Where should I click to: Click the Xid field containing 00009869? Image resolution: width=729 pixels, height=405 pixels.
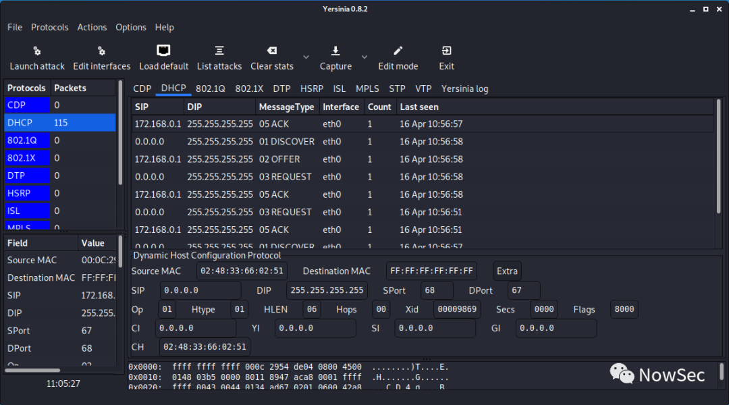pyautogui.click(x=457, y=309)
